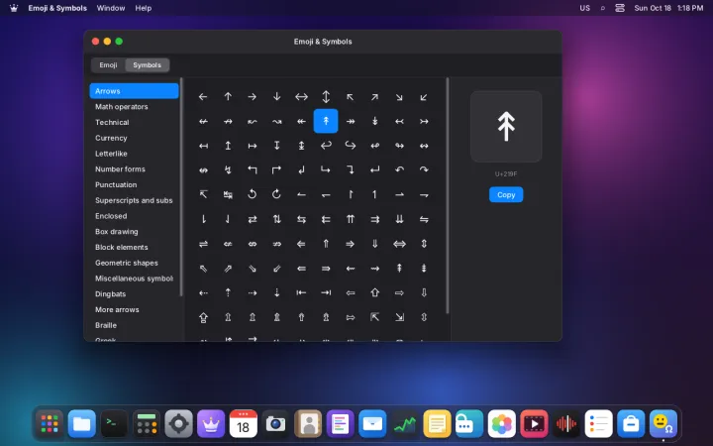This screenshot has height=446, width=713.
Task: Select the upwards arrow symbol in first row
Action: coord(228,97)
